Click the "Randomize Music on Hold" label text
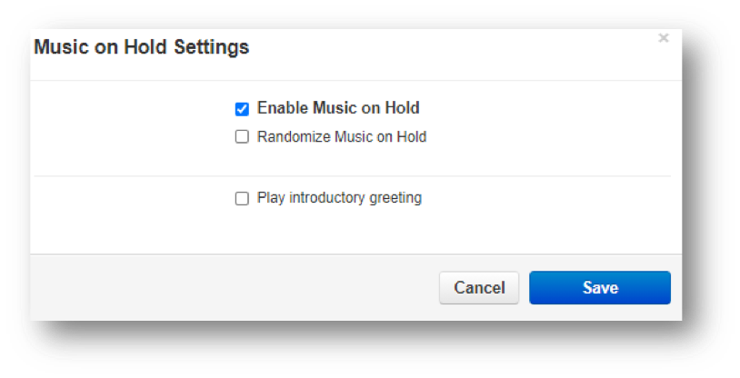740x378 pixels. (x=342, y=137)
